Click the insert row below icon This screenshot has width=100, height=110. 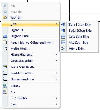[x=63, y=43]
